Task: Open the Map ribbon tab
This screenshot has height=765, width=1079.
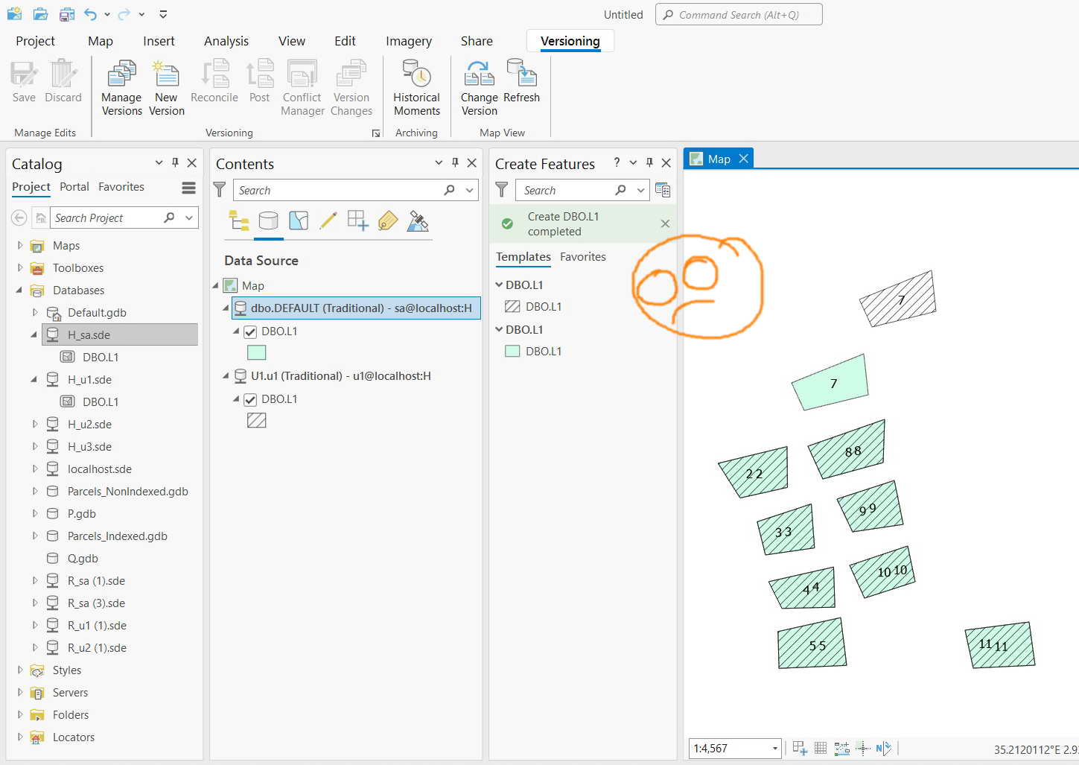Action: tap(101, 41)
